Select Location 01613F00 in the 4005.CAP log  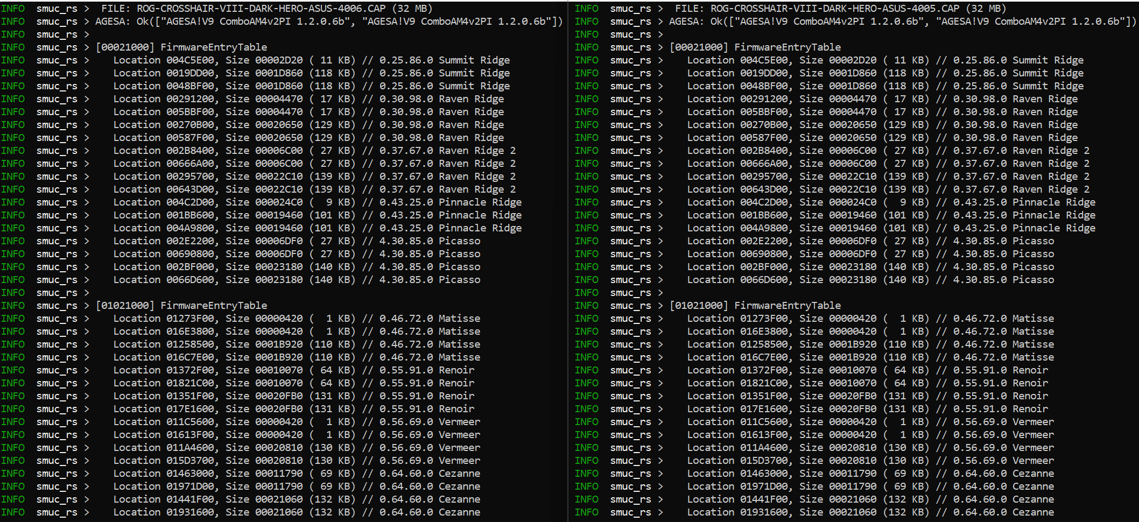pos(737,435)
